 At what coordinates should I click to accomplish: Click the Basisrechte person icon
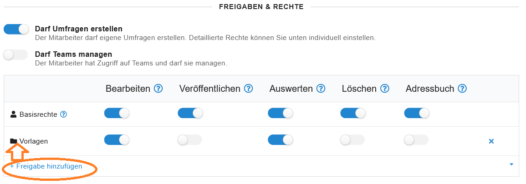point(13,114)
